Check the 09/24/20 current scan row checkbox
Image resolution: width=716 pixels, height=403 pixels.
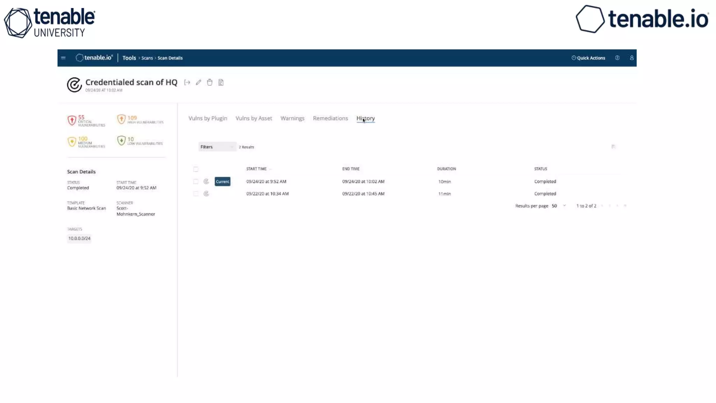[196, 182]
